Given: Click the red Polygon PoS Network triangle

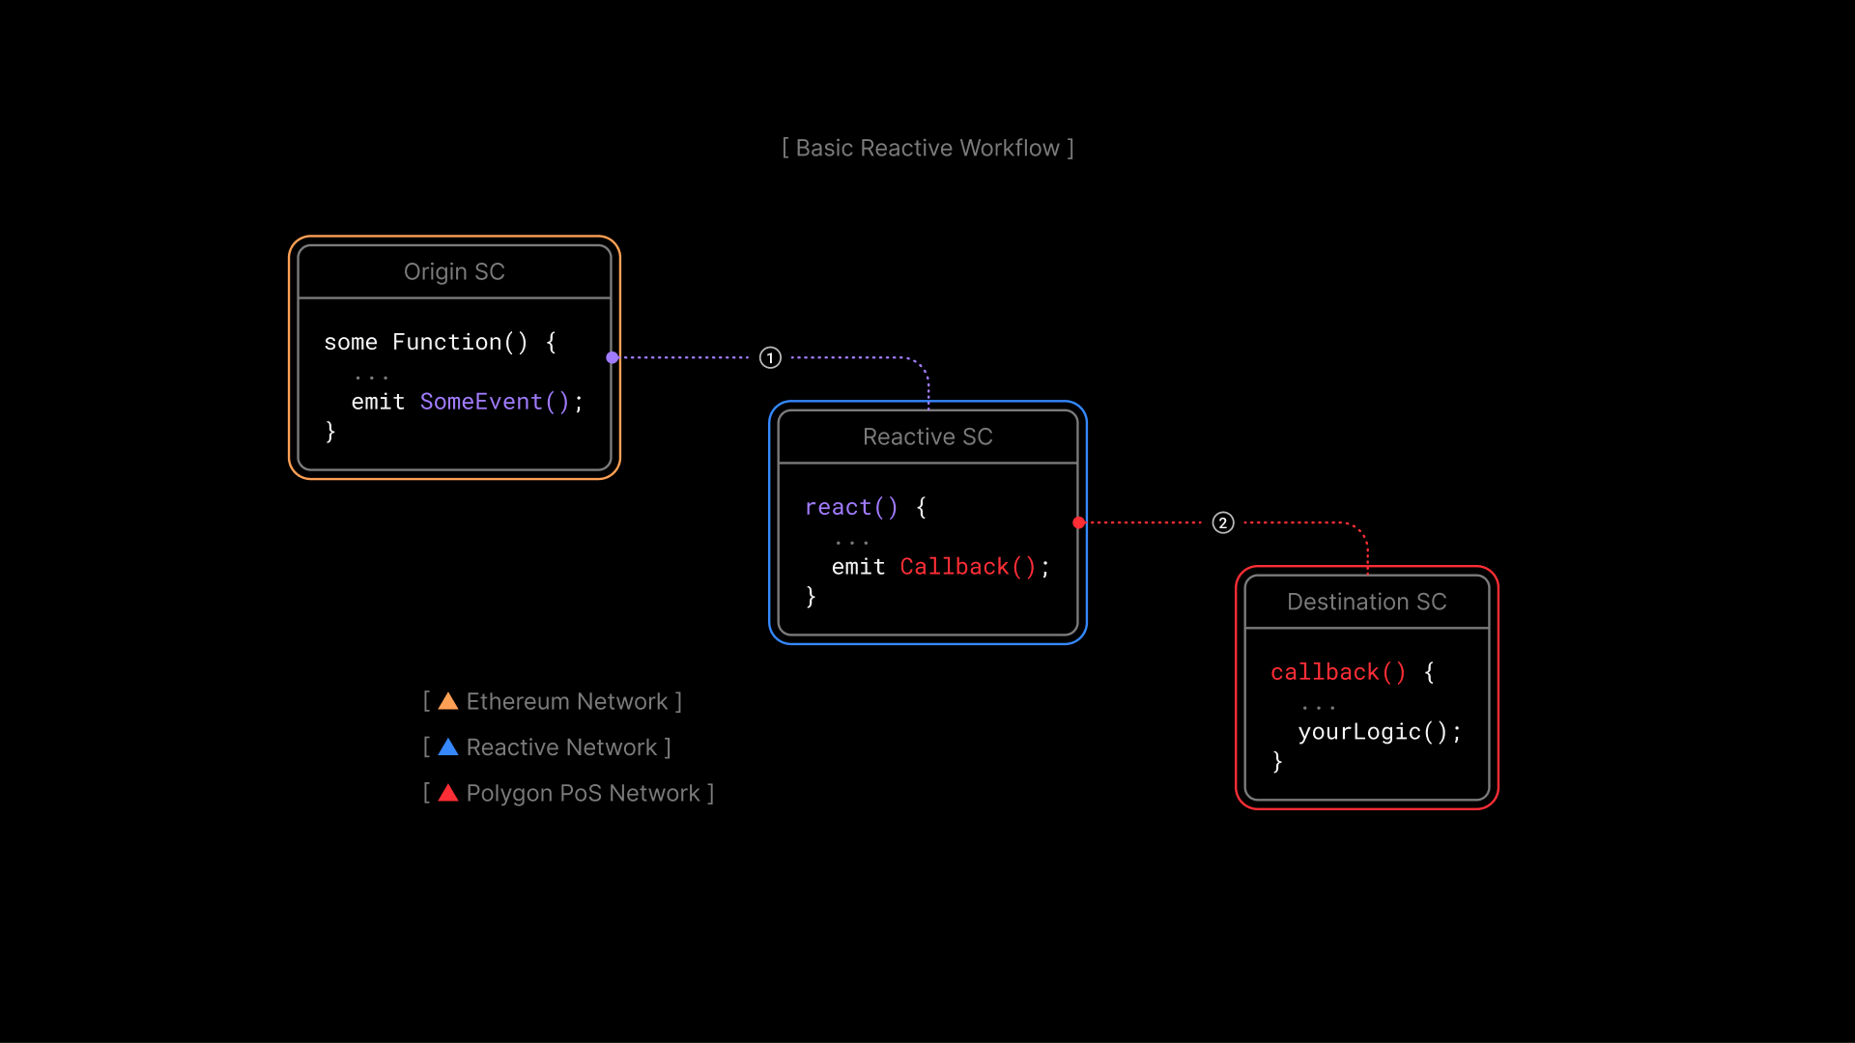Looking at the screenshot, I should [447, 794].
